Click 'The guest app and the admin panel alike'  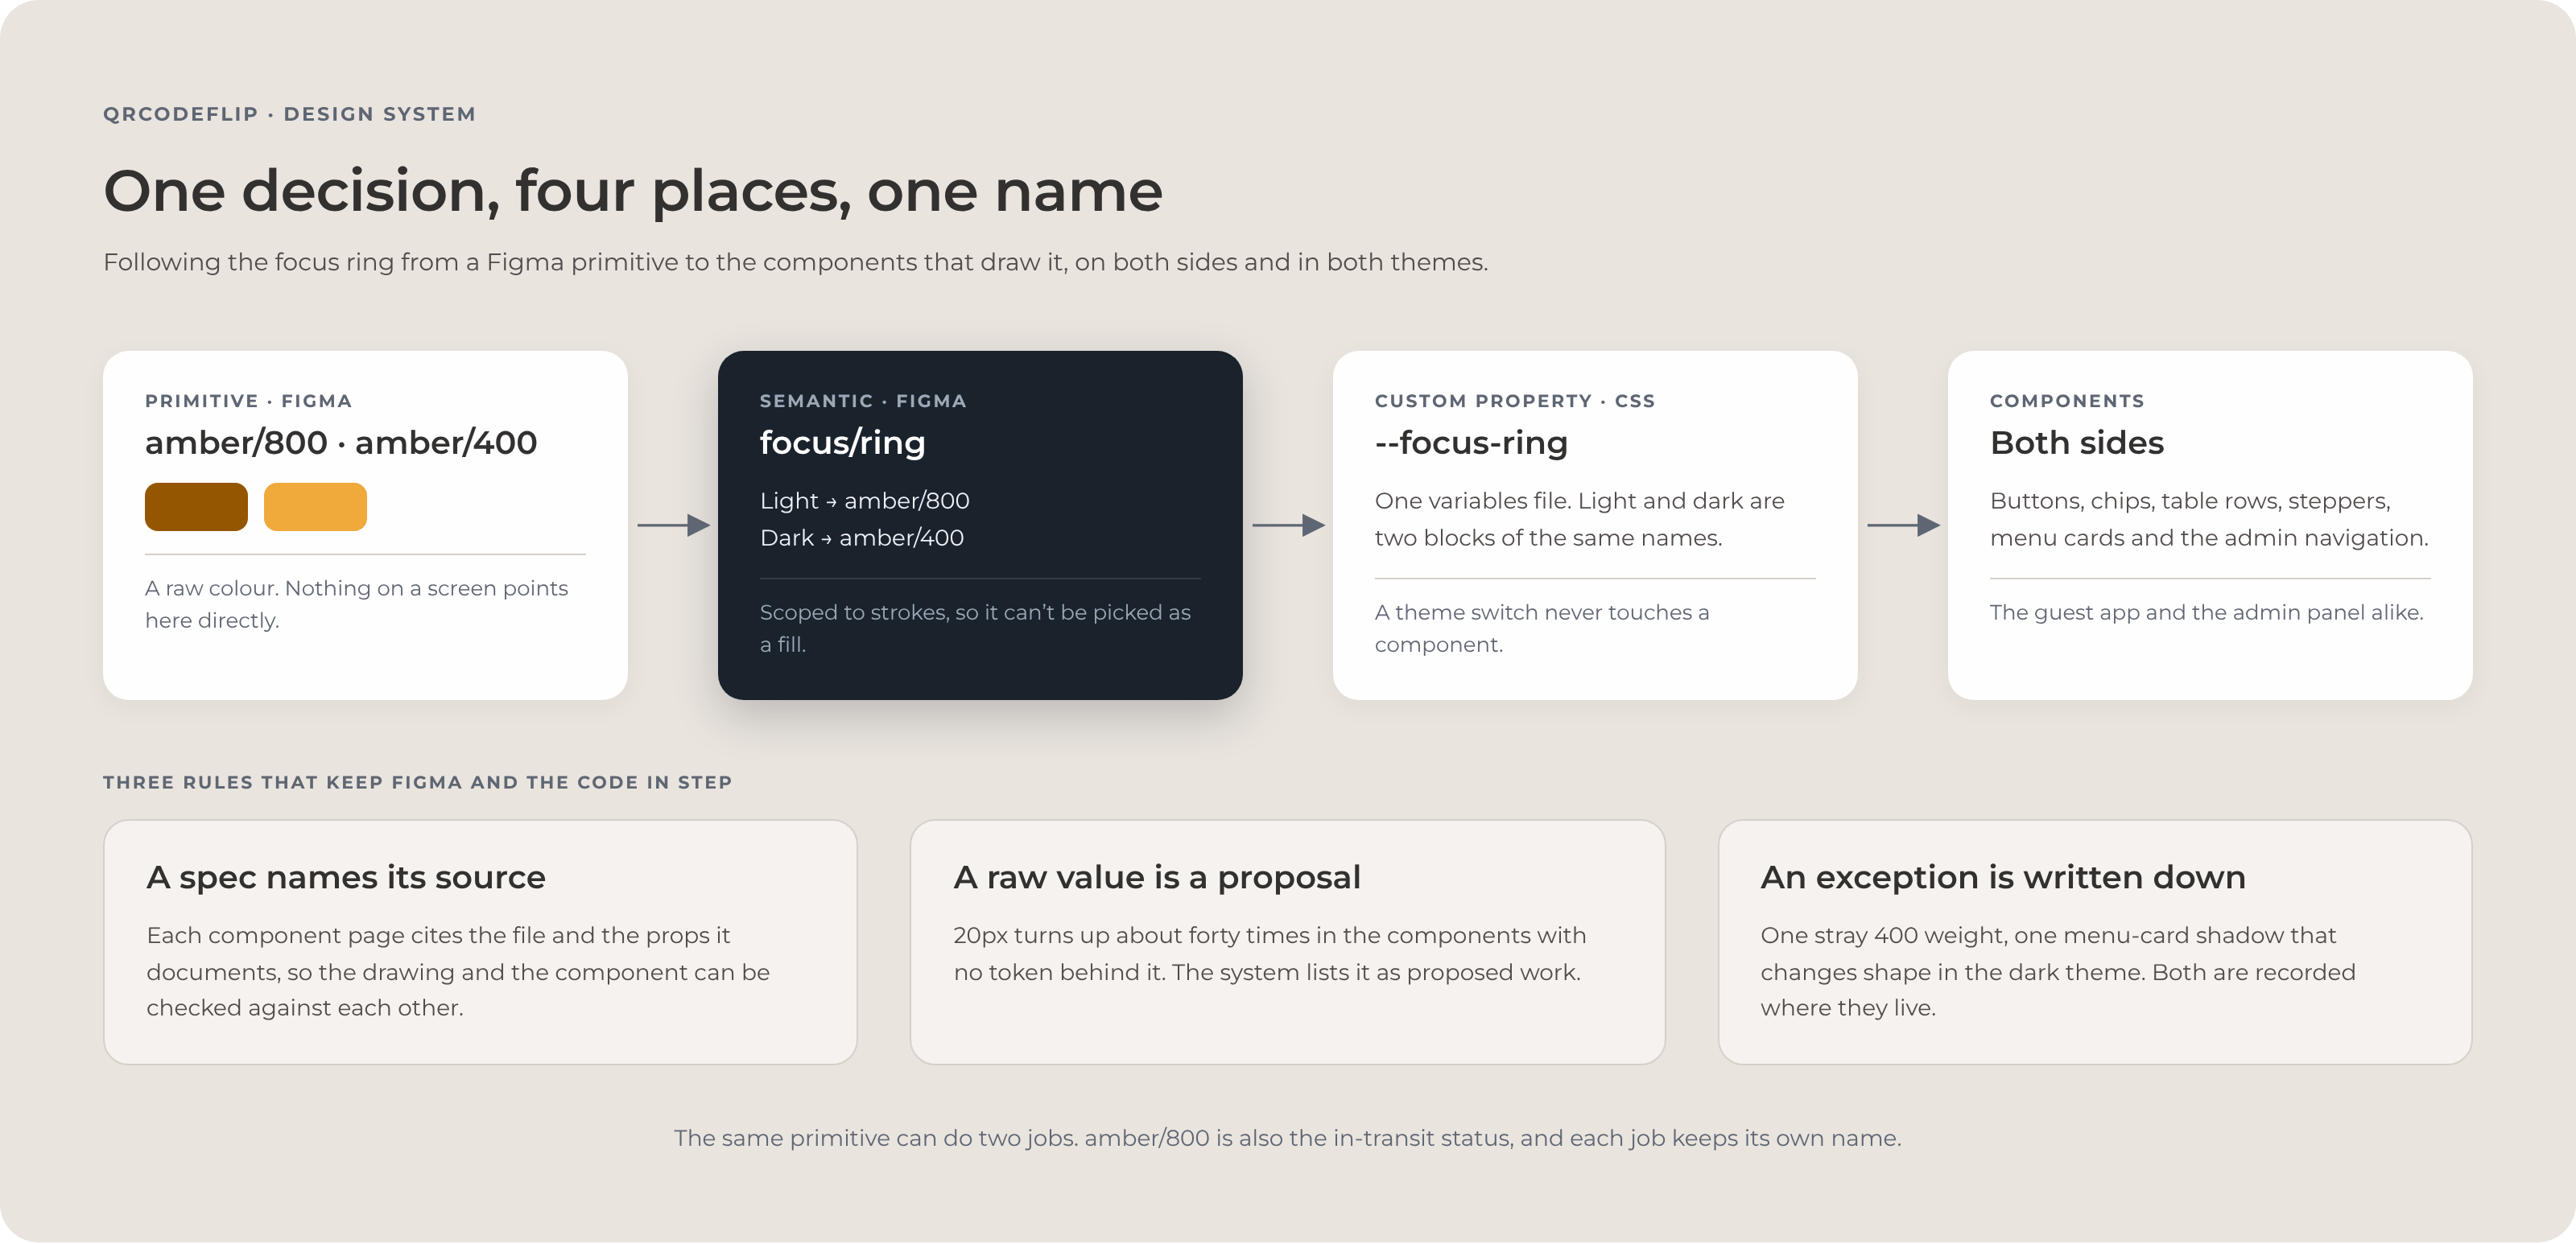point(2206,612)
